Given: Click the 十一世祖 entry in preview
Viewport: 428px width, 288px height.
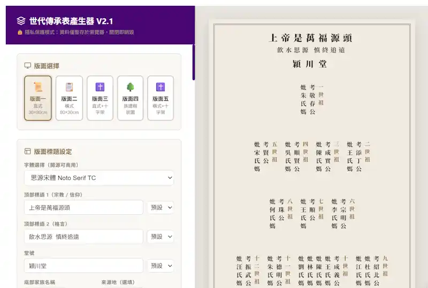Looking at the screenshot, I should coord(279,271).
